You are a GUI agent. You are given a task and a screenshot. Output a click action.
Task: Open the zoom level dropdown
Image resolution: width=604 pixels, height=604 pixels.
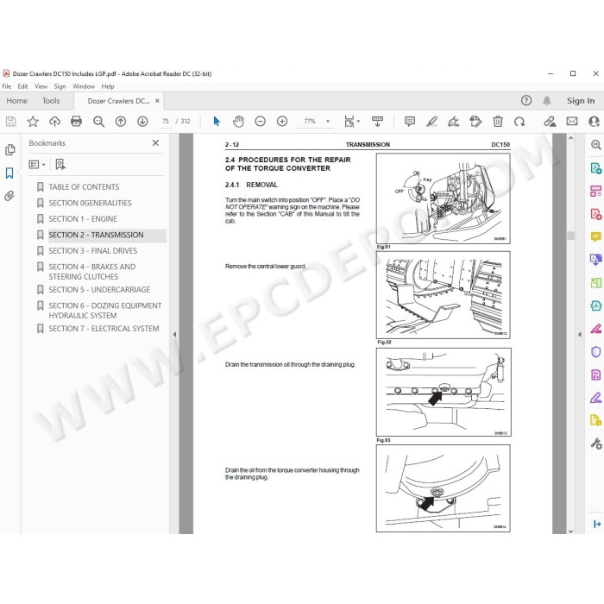(x=328, y=122)
